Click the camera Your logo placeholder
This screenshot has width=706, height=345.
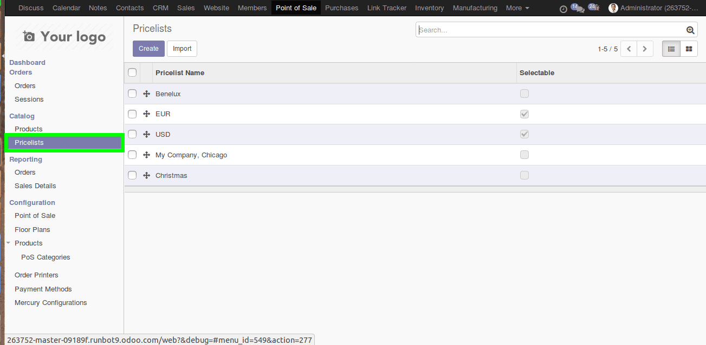pos(64,36)
